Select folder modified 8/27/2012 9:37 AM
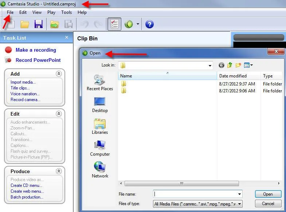286x212 pixels. 200,84
